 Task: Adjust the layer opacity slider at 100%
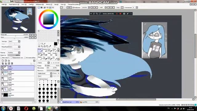[x=14, y=55]
